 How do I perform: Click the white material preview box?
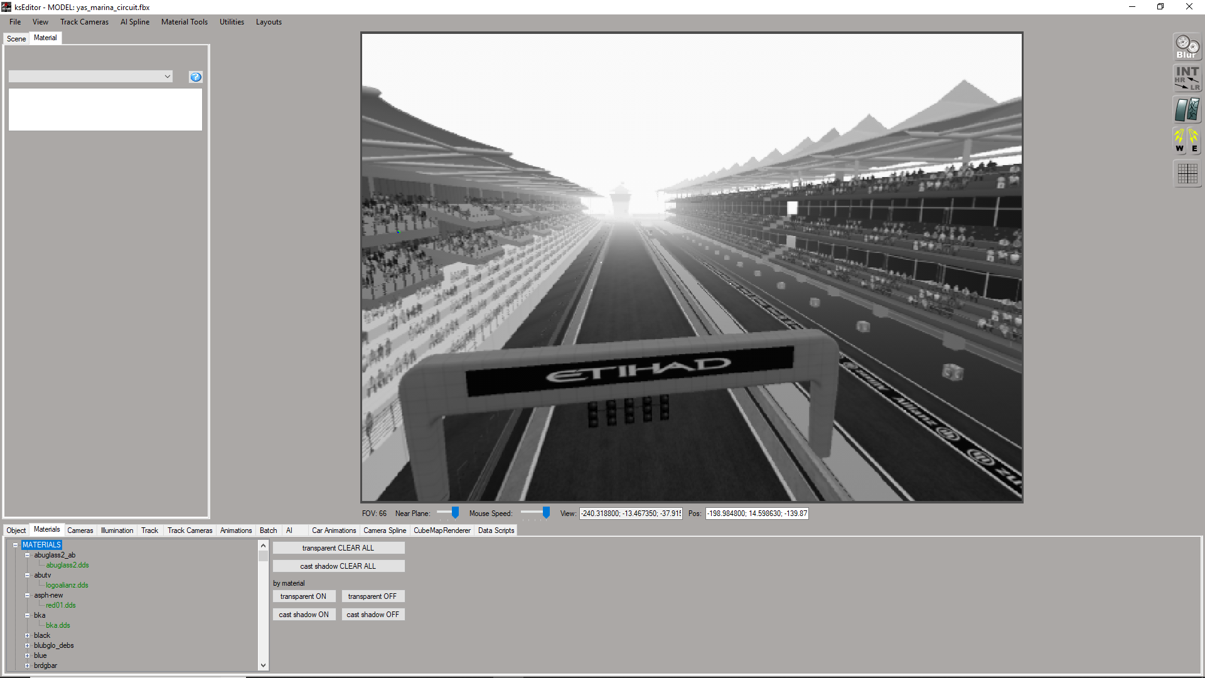(105, 109)
